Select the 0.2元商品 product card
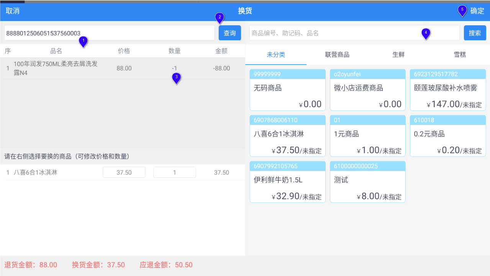 (x=448, y=136)
